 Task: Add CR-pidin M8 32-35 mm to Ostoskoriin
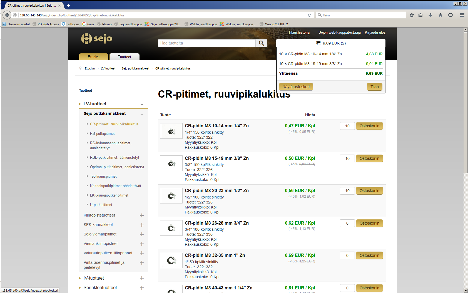point(369,255)
